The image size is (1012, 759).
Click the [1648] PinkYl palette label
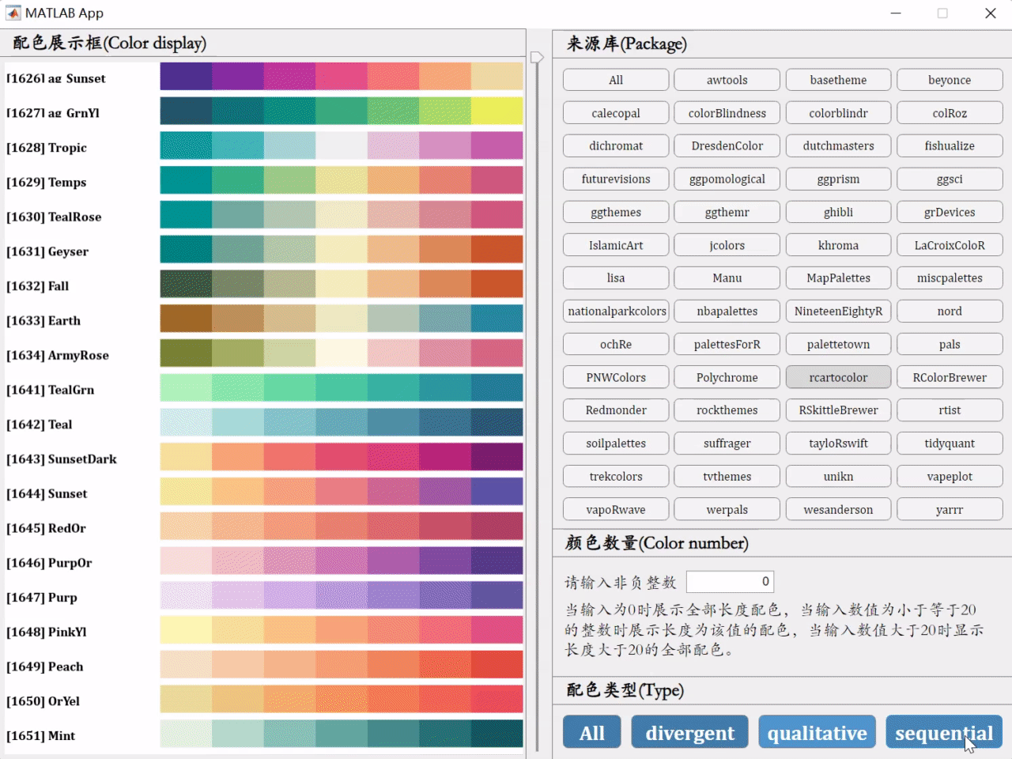coord(47,632)
